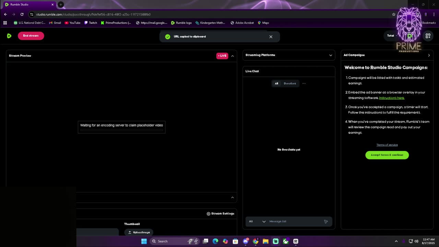Open the U.S. National Debt Clock bookmark
439x247 pixels.
pyautogui.click(x=29, y=23)
